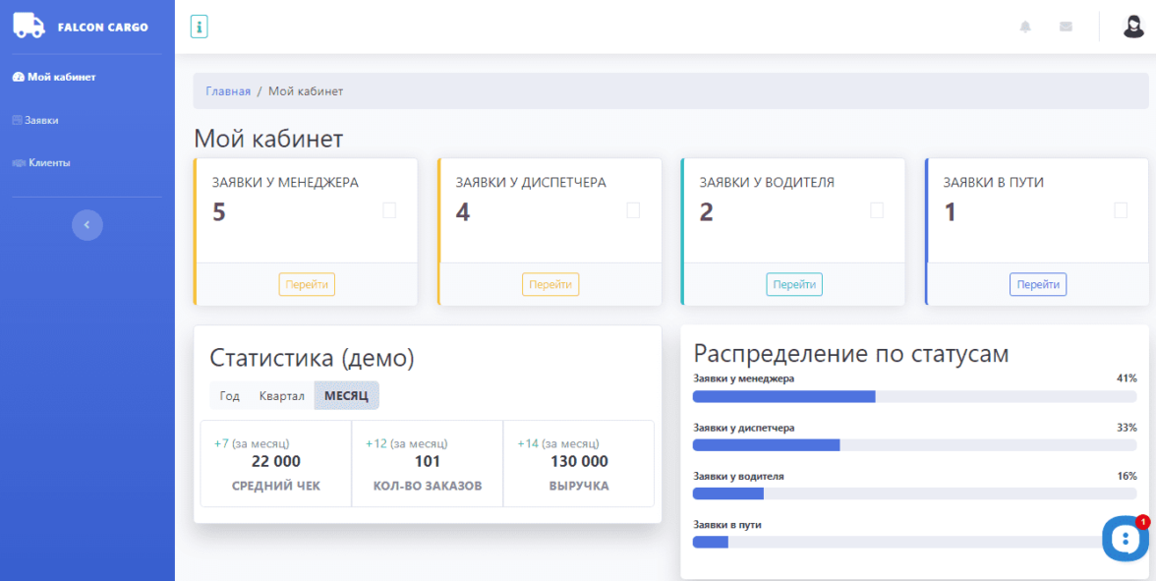
Task: Open the user avatar menu
Action: (x=1133, y=27)
